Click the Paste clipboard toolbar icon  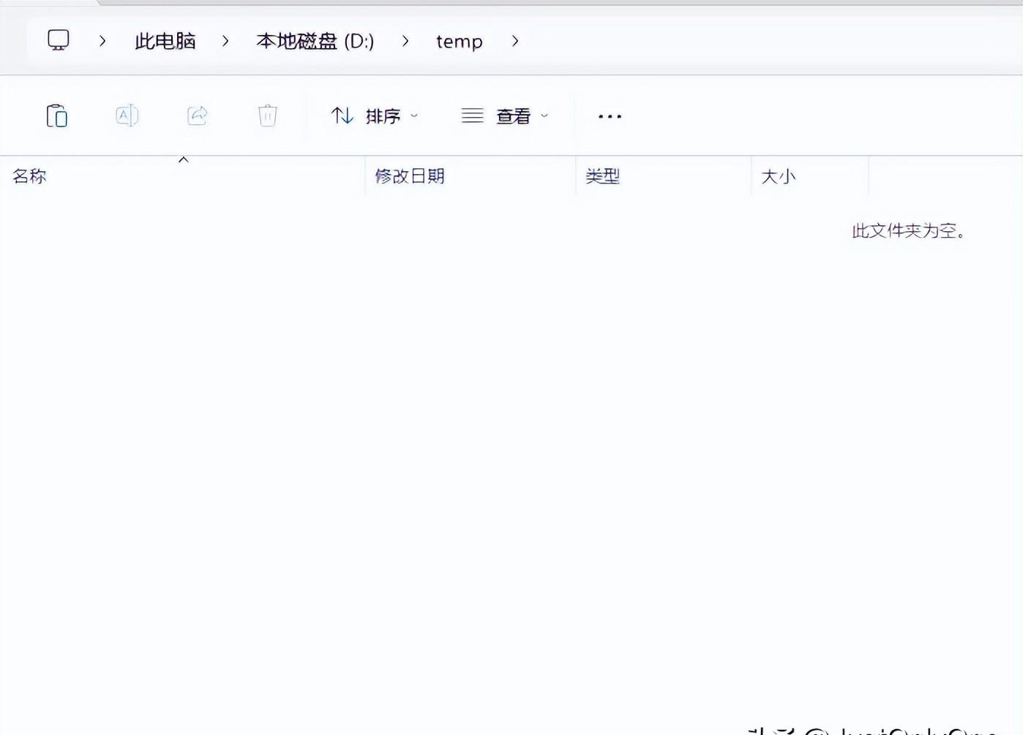coord(57,116)
